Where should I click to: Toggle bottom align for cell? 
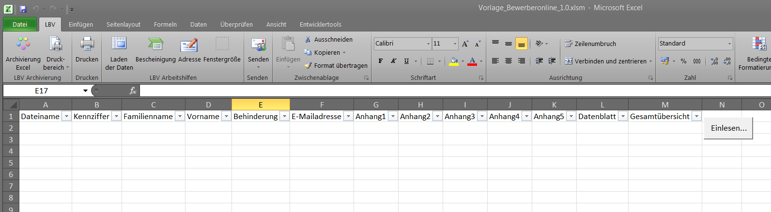521,44
